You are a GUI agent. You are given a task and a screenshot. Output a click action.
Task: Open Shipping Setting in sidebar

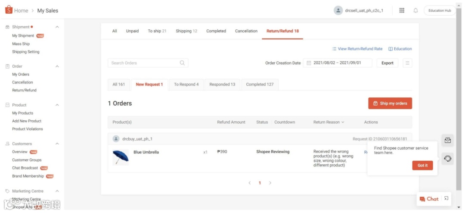26,52
